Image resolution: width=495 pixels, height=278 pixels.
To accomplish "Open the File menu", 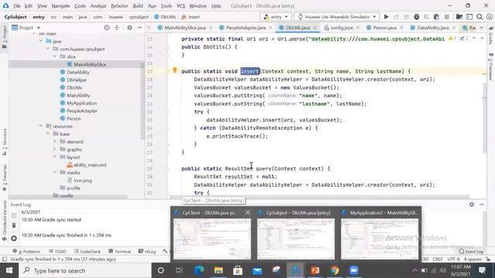I will (17, 5).
